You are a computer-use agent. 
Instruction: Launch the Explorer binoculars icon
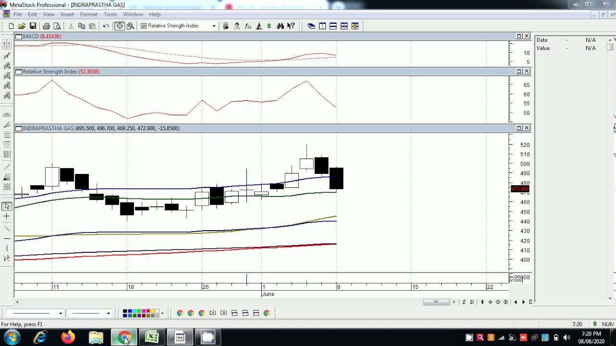(x=280, y=26)
